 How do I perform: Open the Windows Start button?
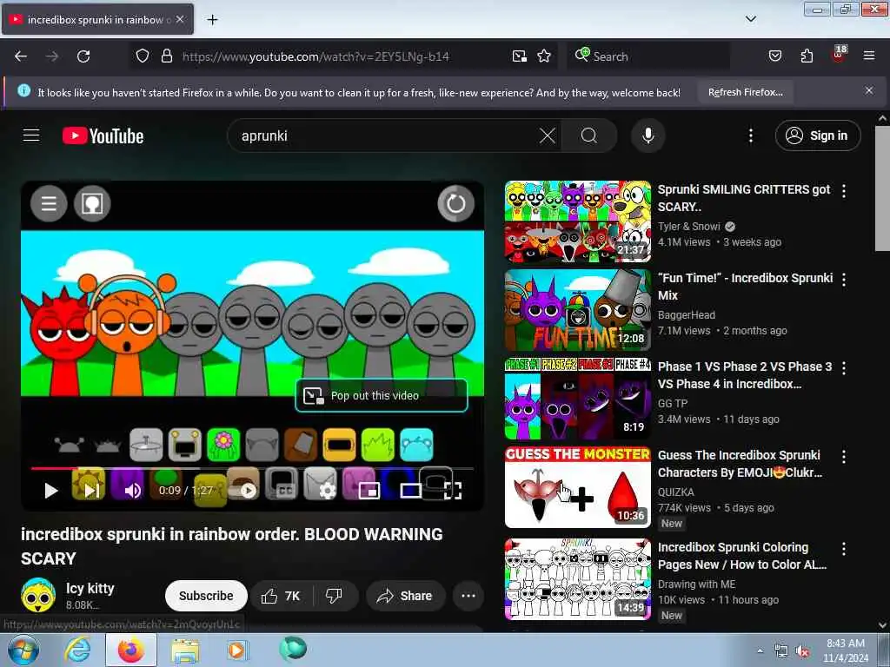tap(23, 650)
